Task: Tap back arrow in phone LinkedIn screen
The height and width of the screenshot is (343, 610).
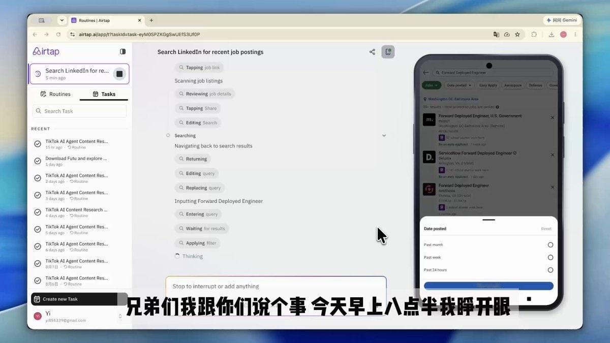Action: click(426, 73)
